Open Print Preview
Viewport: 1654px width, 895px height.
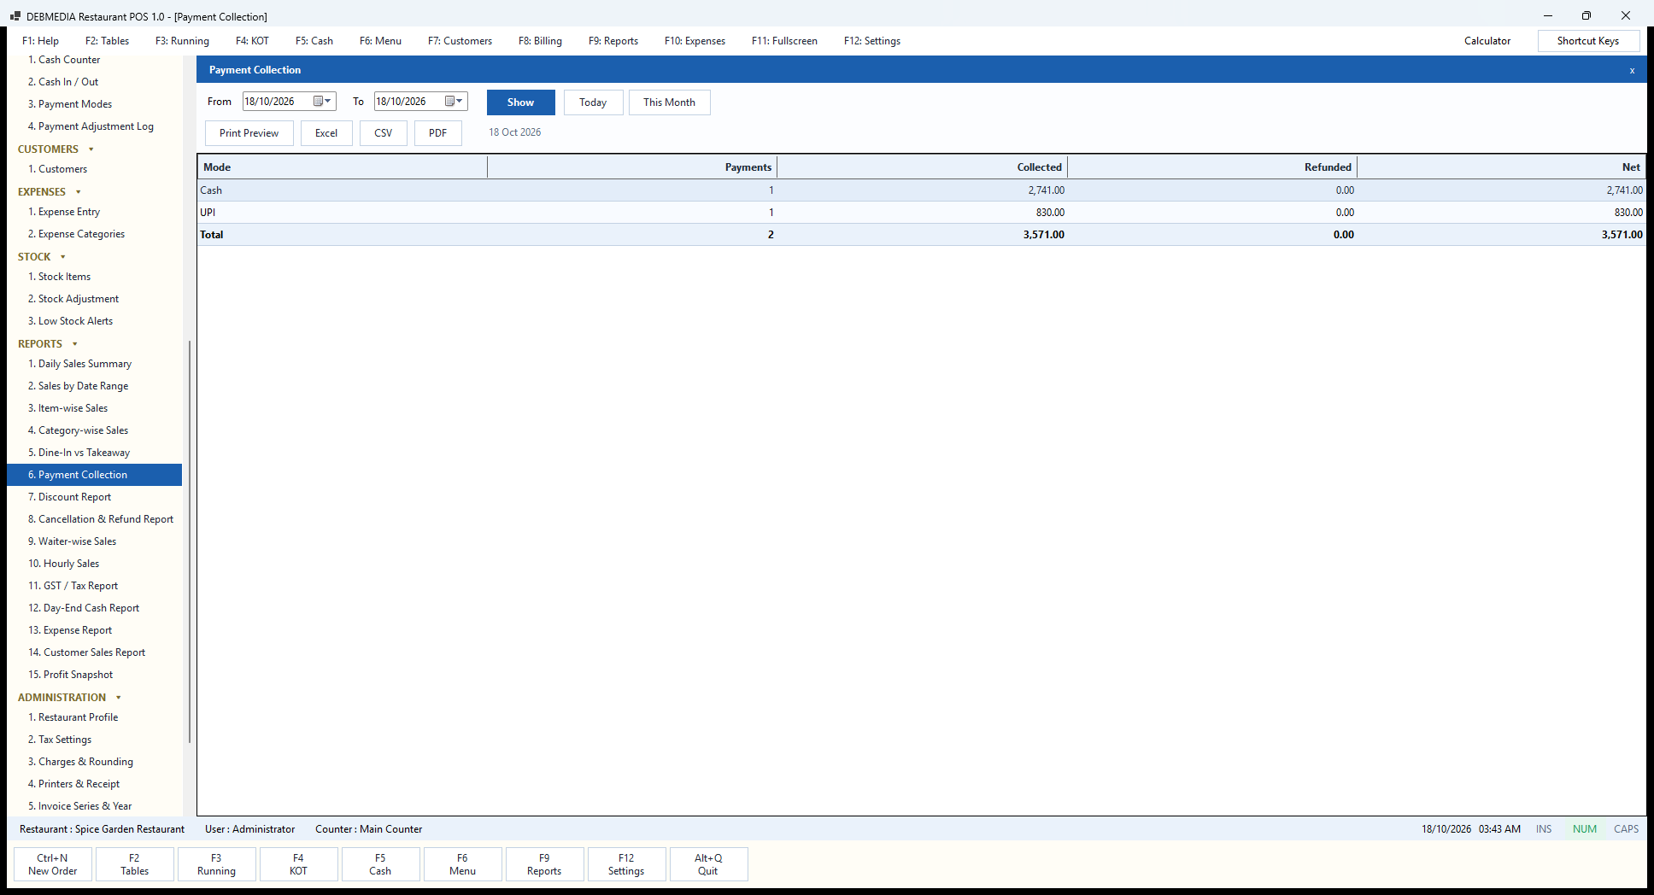[249, 133]
